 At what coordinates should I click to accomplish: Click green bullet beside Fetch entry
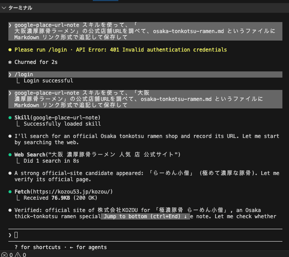coord(10,192)
